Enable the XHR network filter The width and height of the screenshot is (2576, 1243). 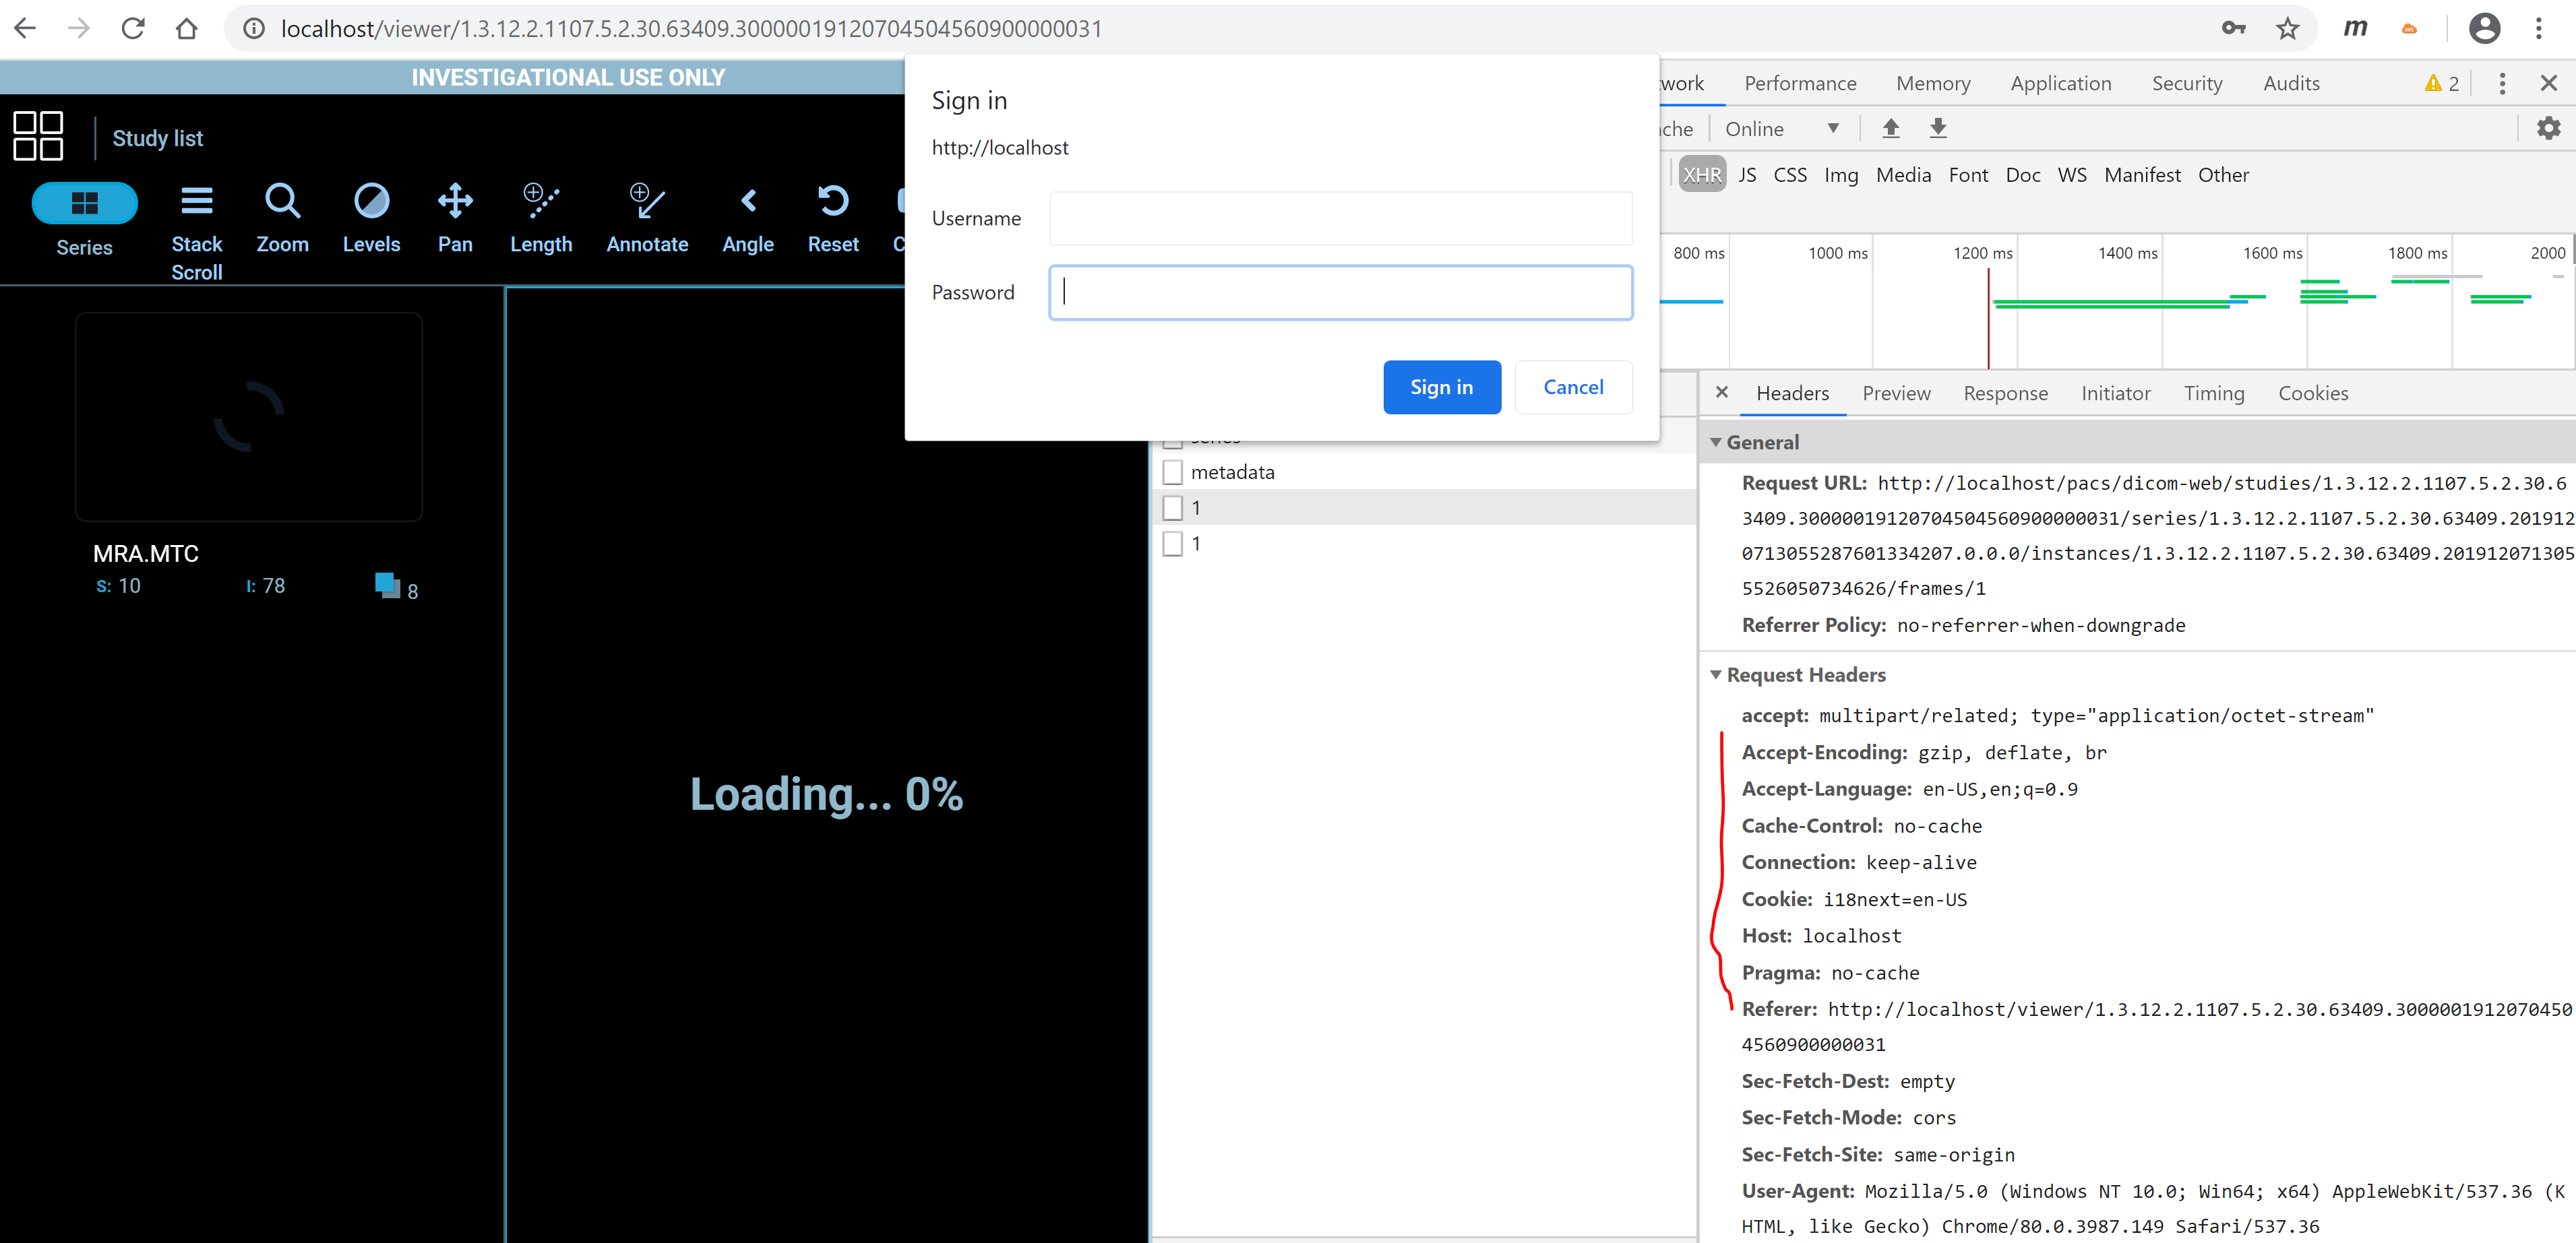(1701, 175)
